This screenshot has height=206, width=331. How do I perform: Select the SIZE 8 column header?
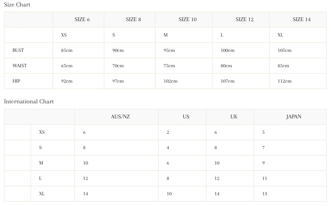pyautogui.click(x=133, y=20)
